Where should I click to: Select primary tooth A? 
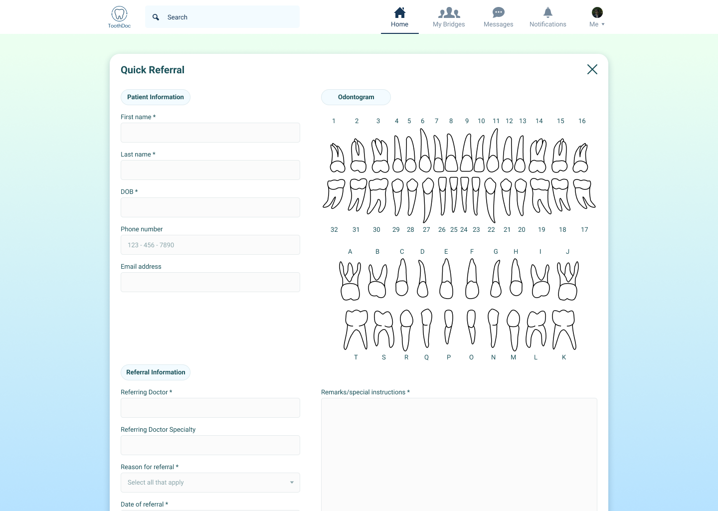click(x=350, y=281)
